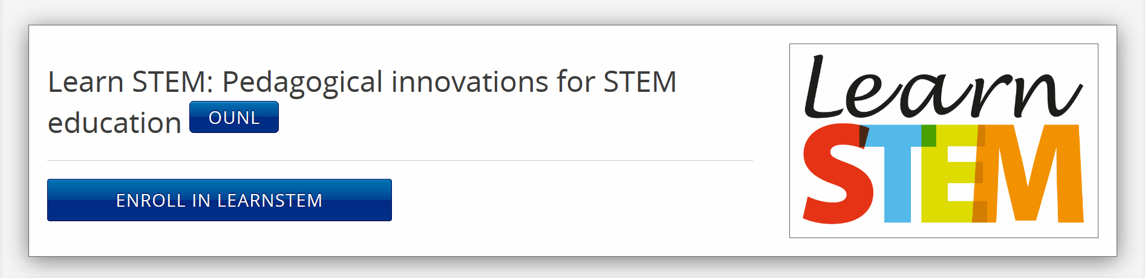Click the green overlap square in logo

tap(928, 136)
